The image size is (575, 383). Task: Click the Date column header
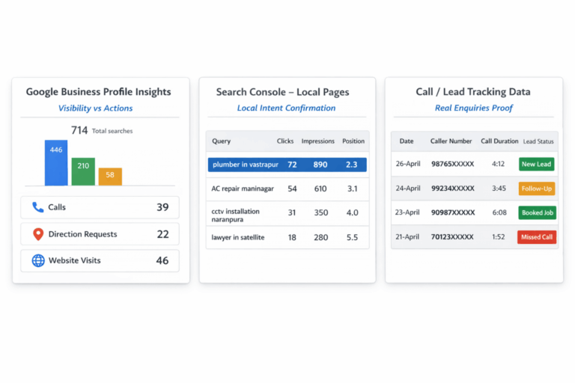[407, 141]
